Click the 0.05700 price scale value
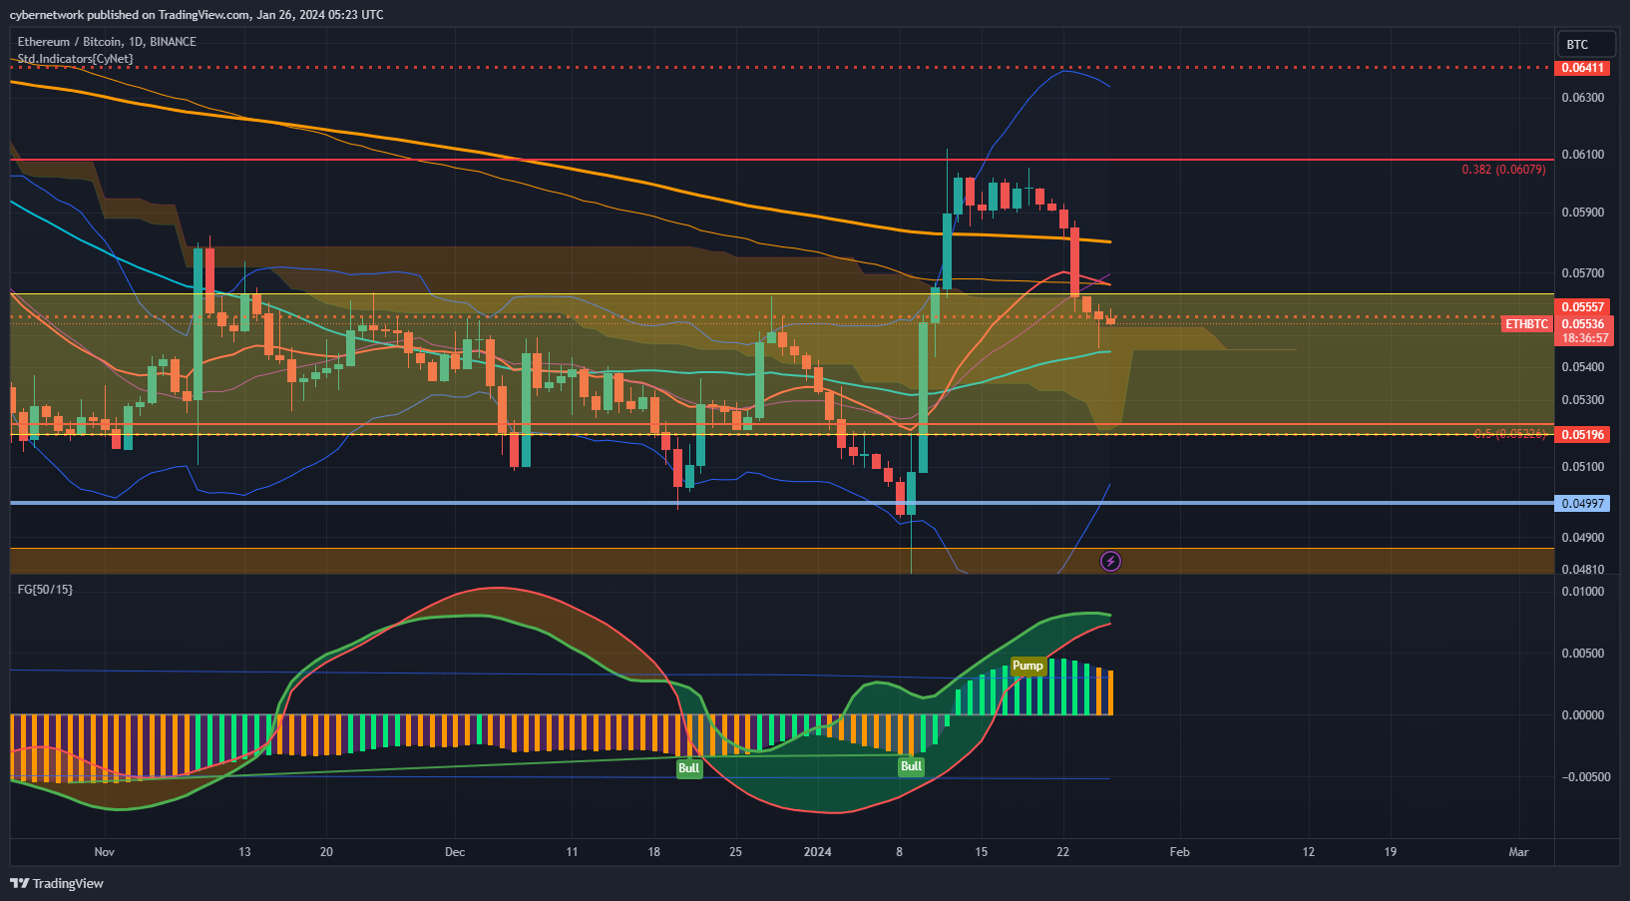Screen dimensions: 1630x901 tap(1583, 273)
